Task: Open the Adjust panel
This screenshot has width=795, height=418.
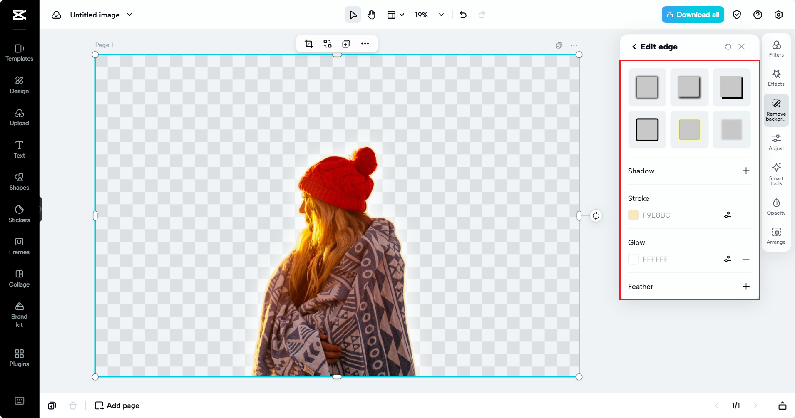Action: pos(775,142)
